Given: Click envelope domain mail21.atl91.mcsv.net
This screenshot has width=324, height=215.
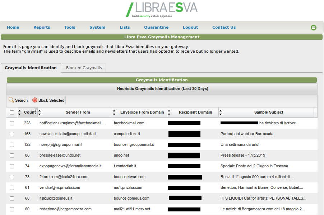Looking at the screenshot, I should pyautogui.click(x=132, y=209).
